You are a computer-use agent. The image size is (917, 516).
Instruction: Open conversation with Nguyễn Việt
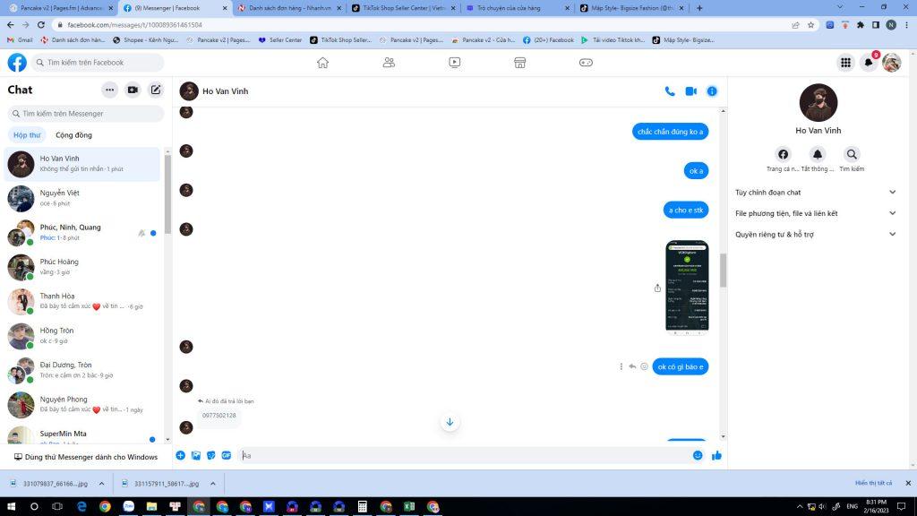point(82,198)
